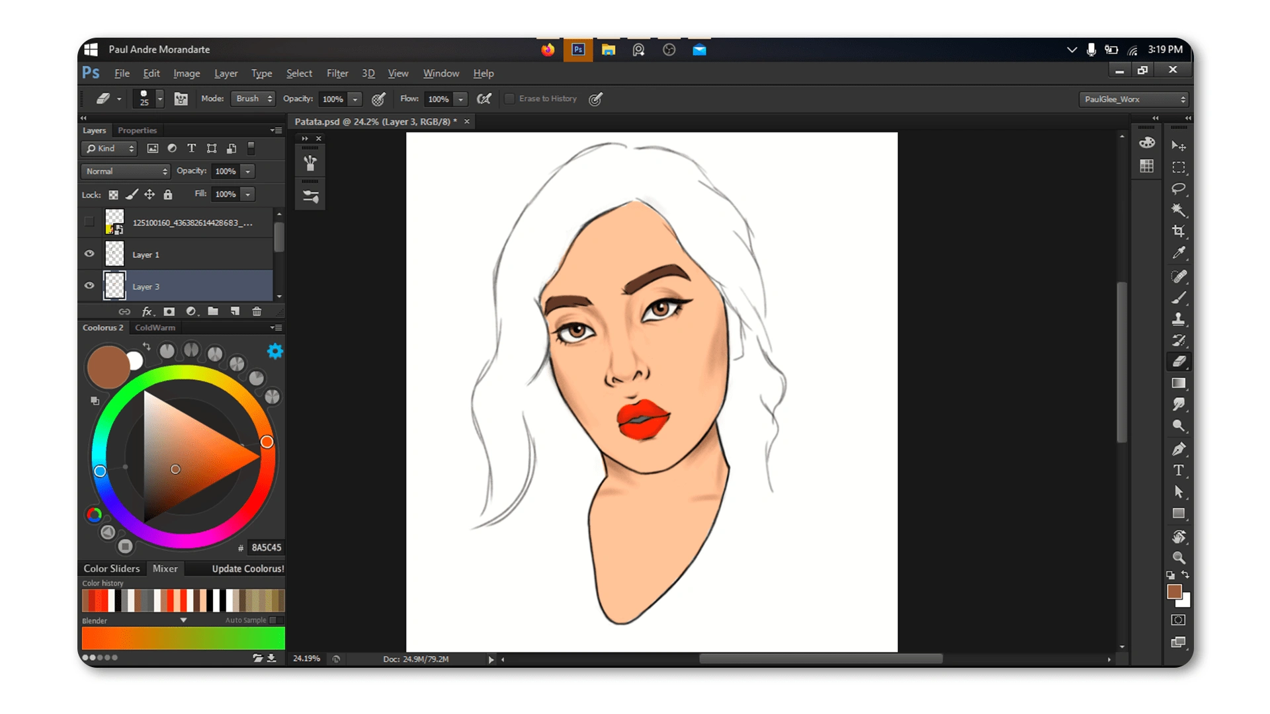Hide Layer 3 visibility eye
Viewport: 1270px width, 714px height.
click(89, 286)
